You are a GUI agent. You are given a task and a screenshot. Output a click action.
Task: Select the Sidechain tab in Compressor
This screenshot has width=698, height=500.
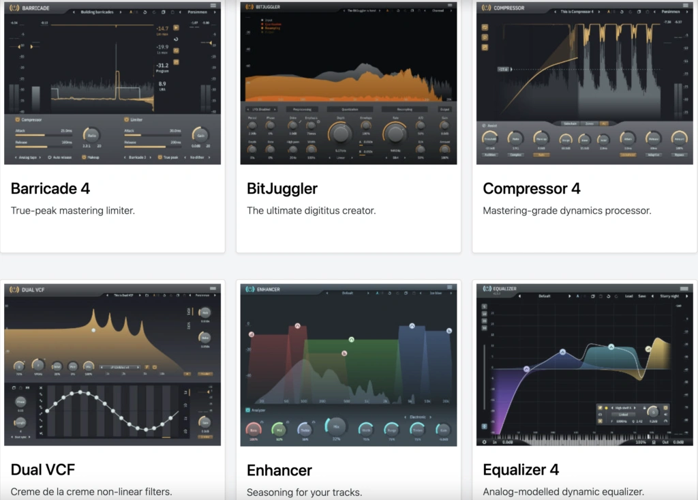[571, 123]
